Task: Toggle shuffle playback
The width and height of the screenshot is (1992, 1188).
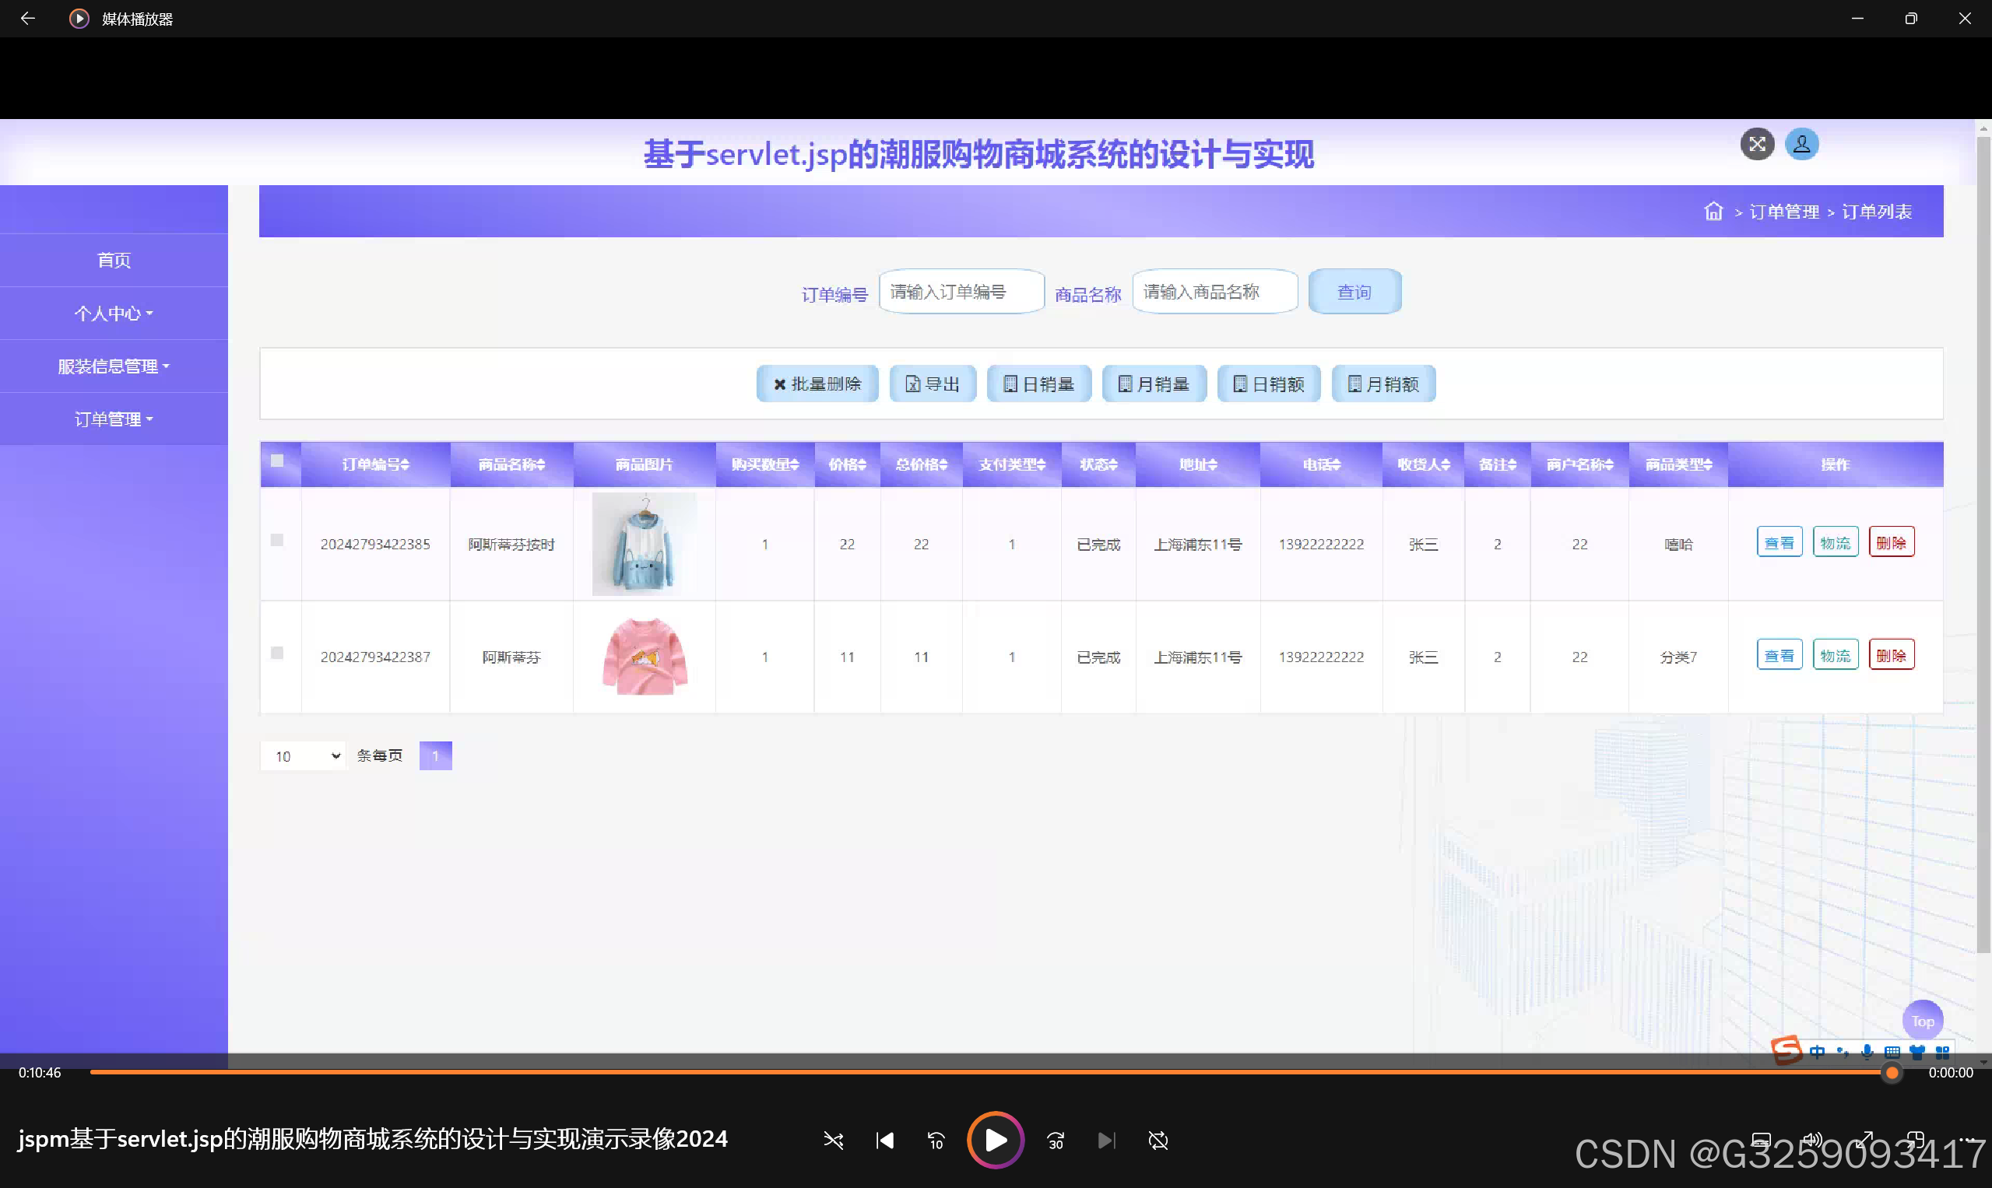Action: [x=833, y=1140]
